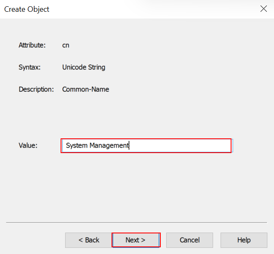Click the Next button to proceed
The height and width of the screenshot is (254, 274).
click(136, 240)
